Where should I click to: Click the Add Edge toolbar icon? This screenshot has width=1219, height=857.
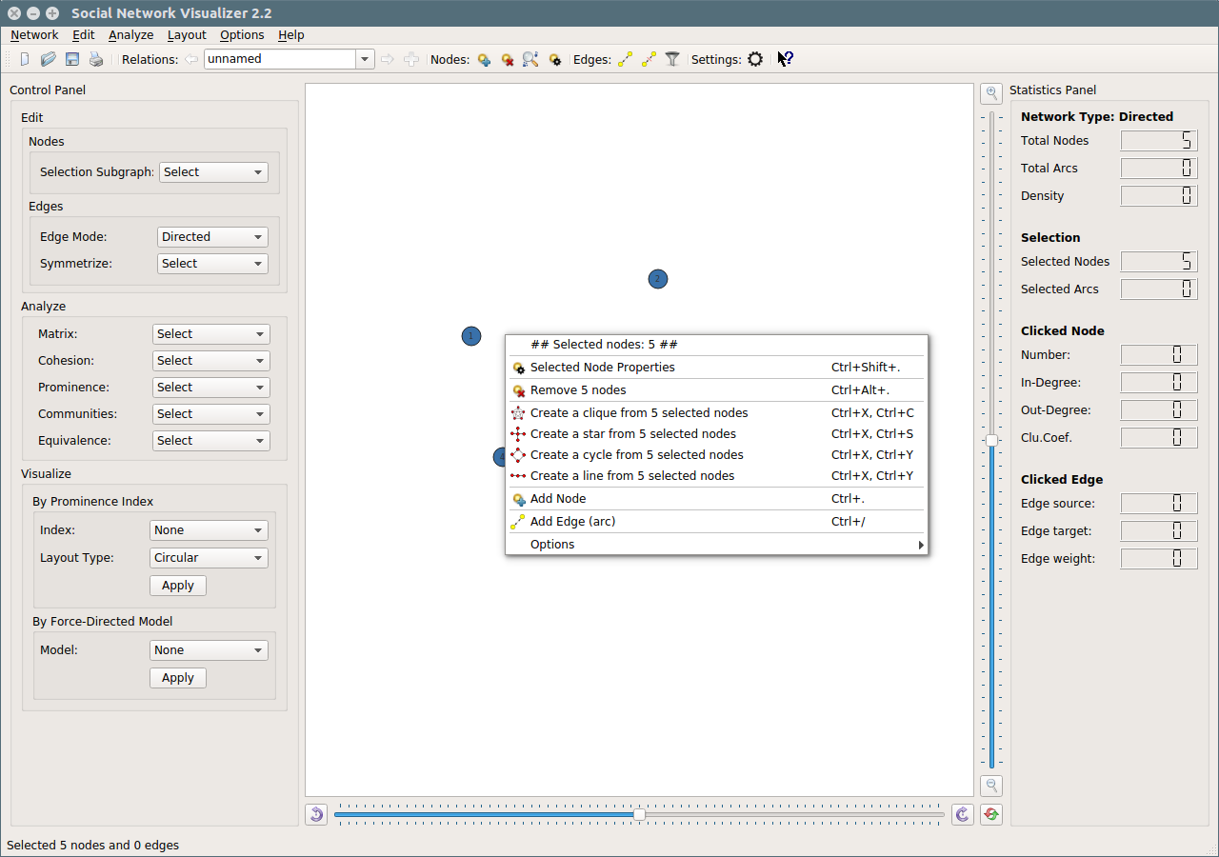coord(625,59)
